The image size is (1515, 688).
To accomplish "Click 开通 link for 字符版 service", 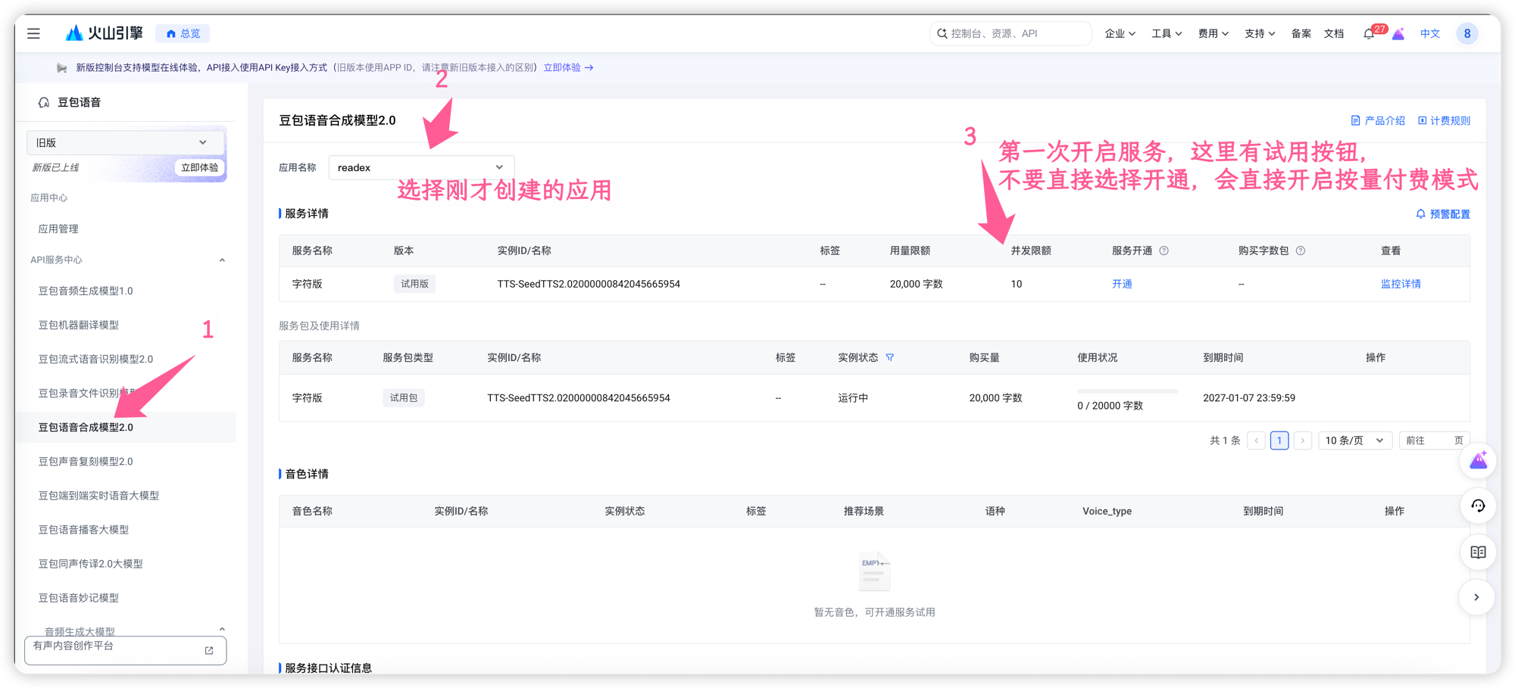I will pyautogui.click(x=1122, y=284).
